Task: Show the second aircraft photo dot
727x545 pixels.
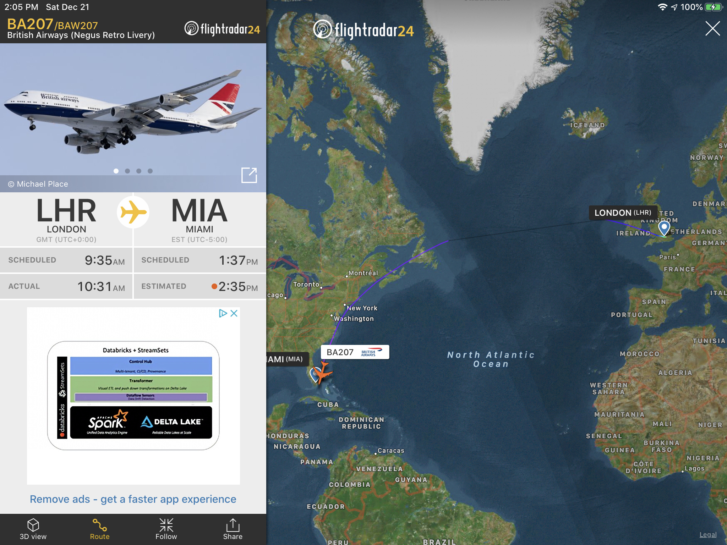Action: point(127,171)
